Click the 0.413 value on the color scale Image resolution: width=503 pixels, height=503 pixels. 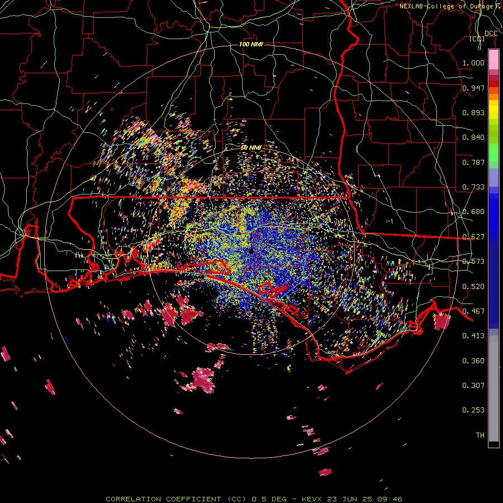[x=473, y=336]
